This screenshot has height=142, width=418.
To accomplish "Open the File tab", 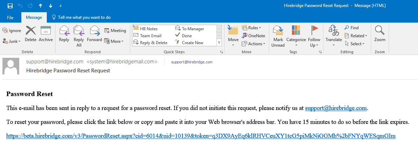I will pos(10,17).
